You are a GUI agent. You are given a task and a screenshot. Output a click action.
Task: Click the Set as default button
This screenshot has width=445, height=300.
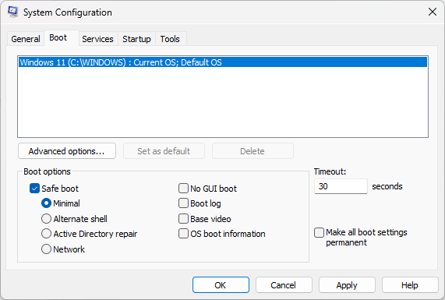pos(164,151)
